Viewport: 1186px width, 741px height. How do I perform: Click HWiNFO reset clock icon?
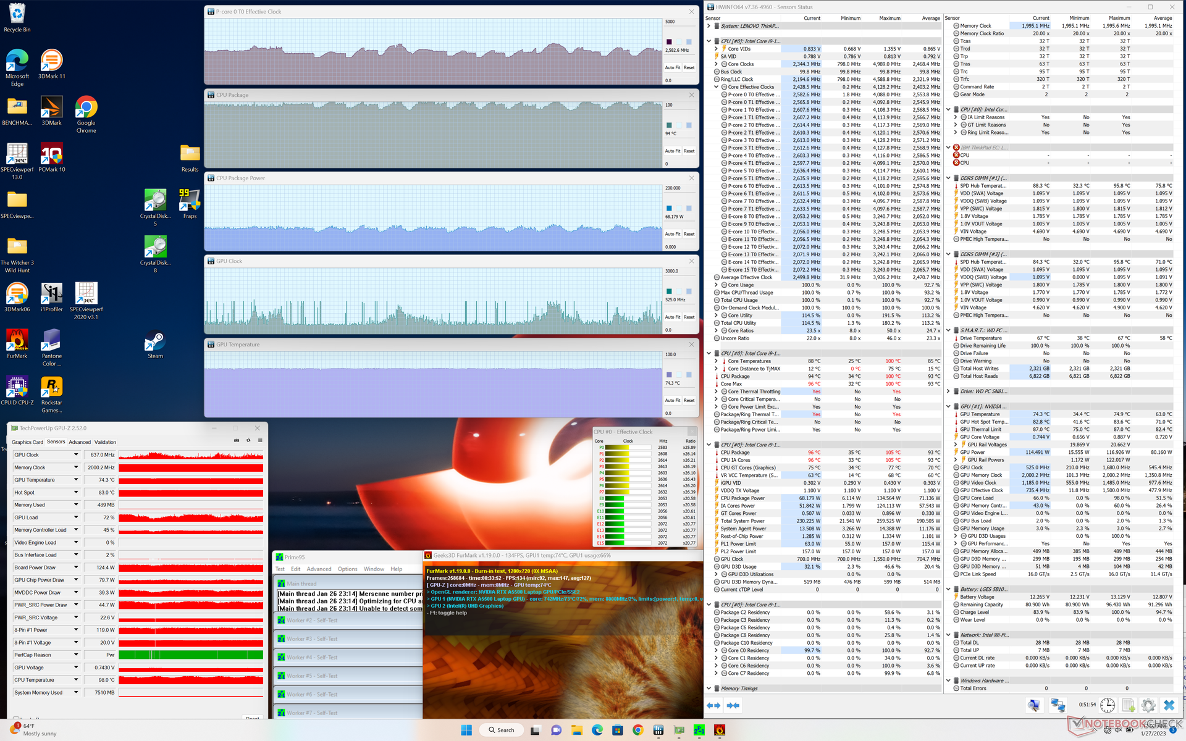click(1108, 705)
